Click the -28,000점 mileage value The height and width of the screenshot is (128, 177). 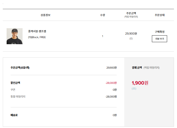point(111,97)
